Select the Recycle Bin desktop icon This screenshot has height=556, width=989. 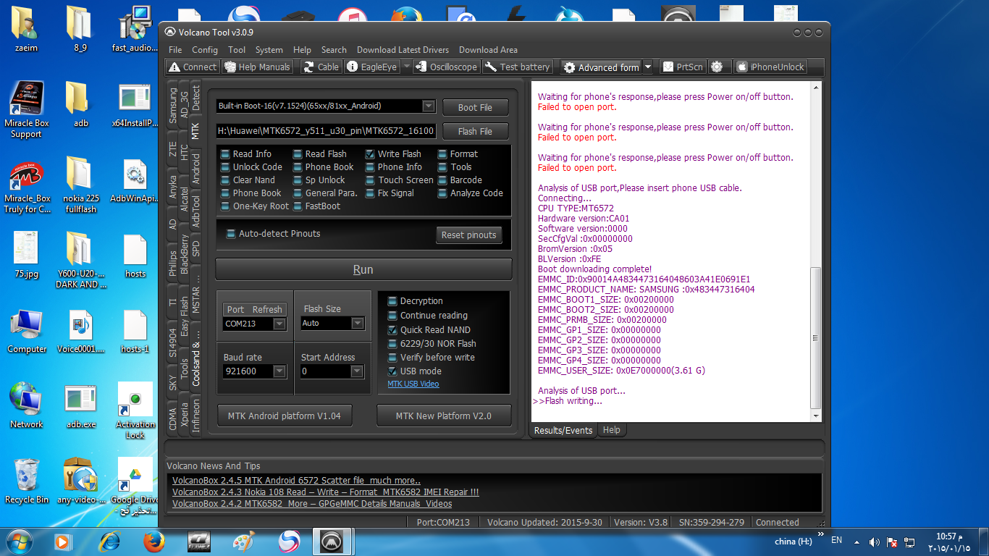coord(27,481)
